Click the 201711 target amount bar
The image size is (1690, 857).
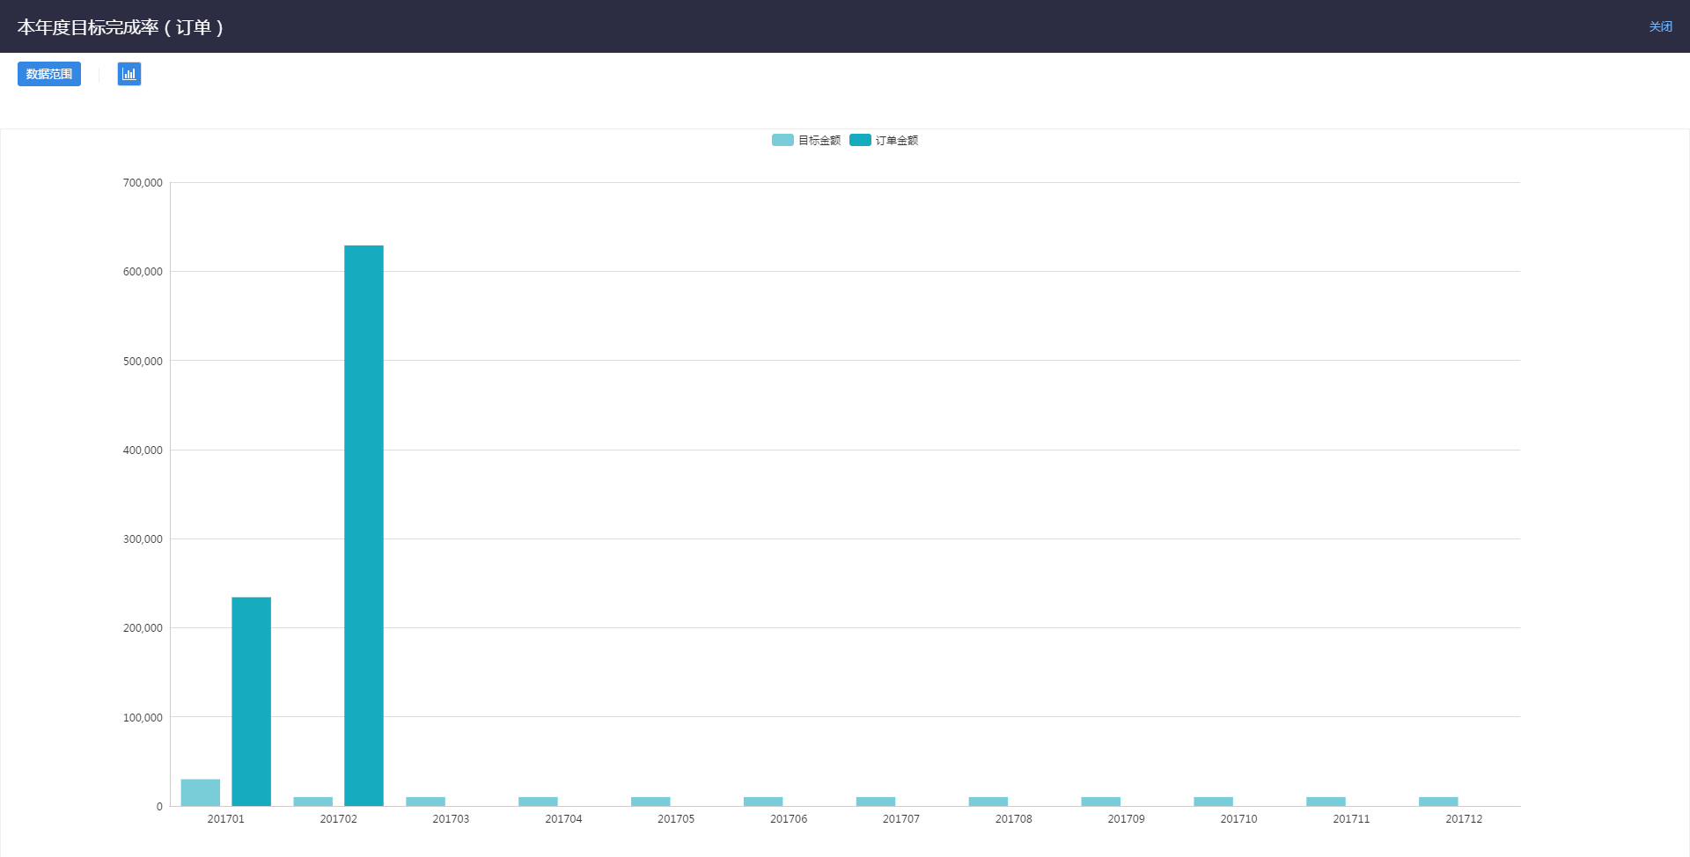point(1326,802)
